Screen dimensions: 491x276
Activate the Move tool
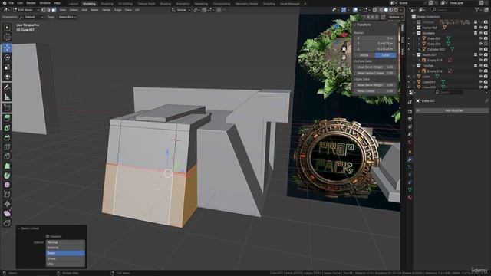[7, 48]
